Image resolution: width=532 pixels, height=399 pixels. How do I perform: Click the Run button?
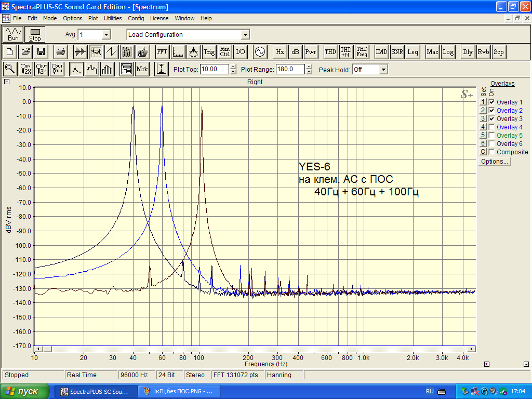coord(13,34)
